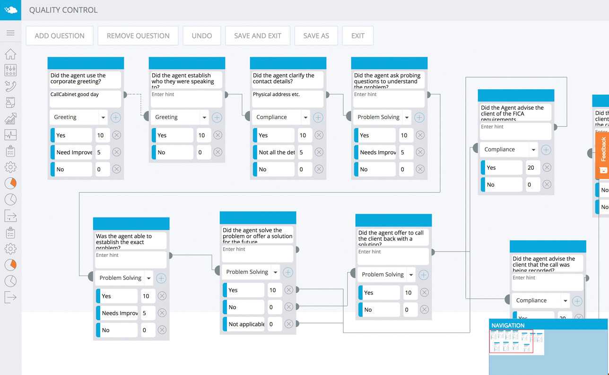Click output connector node of 'CallCabinet good day' hint

pyautogui.click(x=125, y=95)
